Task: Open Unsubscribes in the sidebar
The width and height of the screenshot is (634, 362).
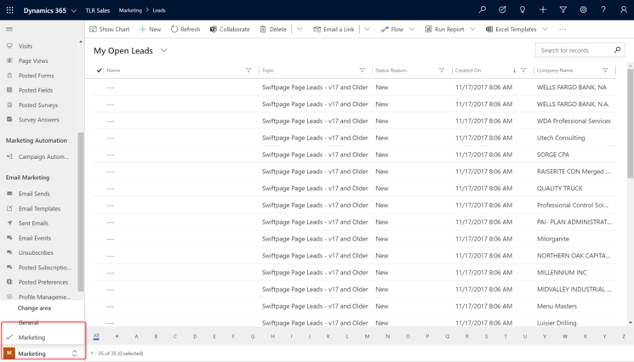Action: coord(36,252)
